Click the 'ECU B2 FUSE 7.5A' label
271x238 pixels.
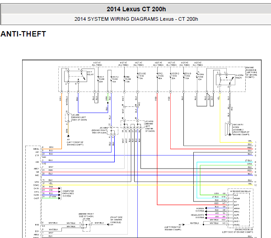click(x=142, y=76)
